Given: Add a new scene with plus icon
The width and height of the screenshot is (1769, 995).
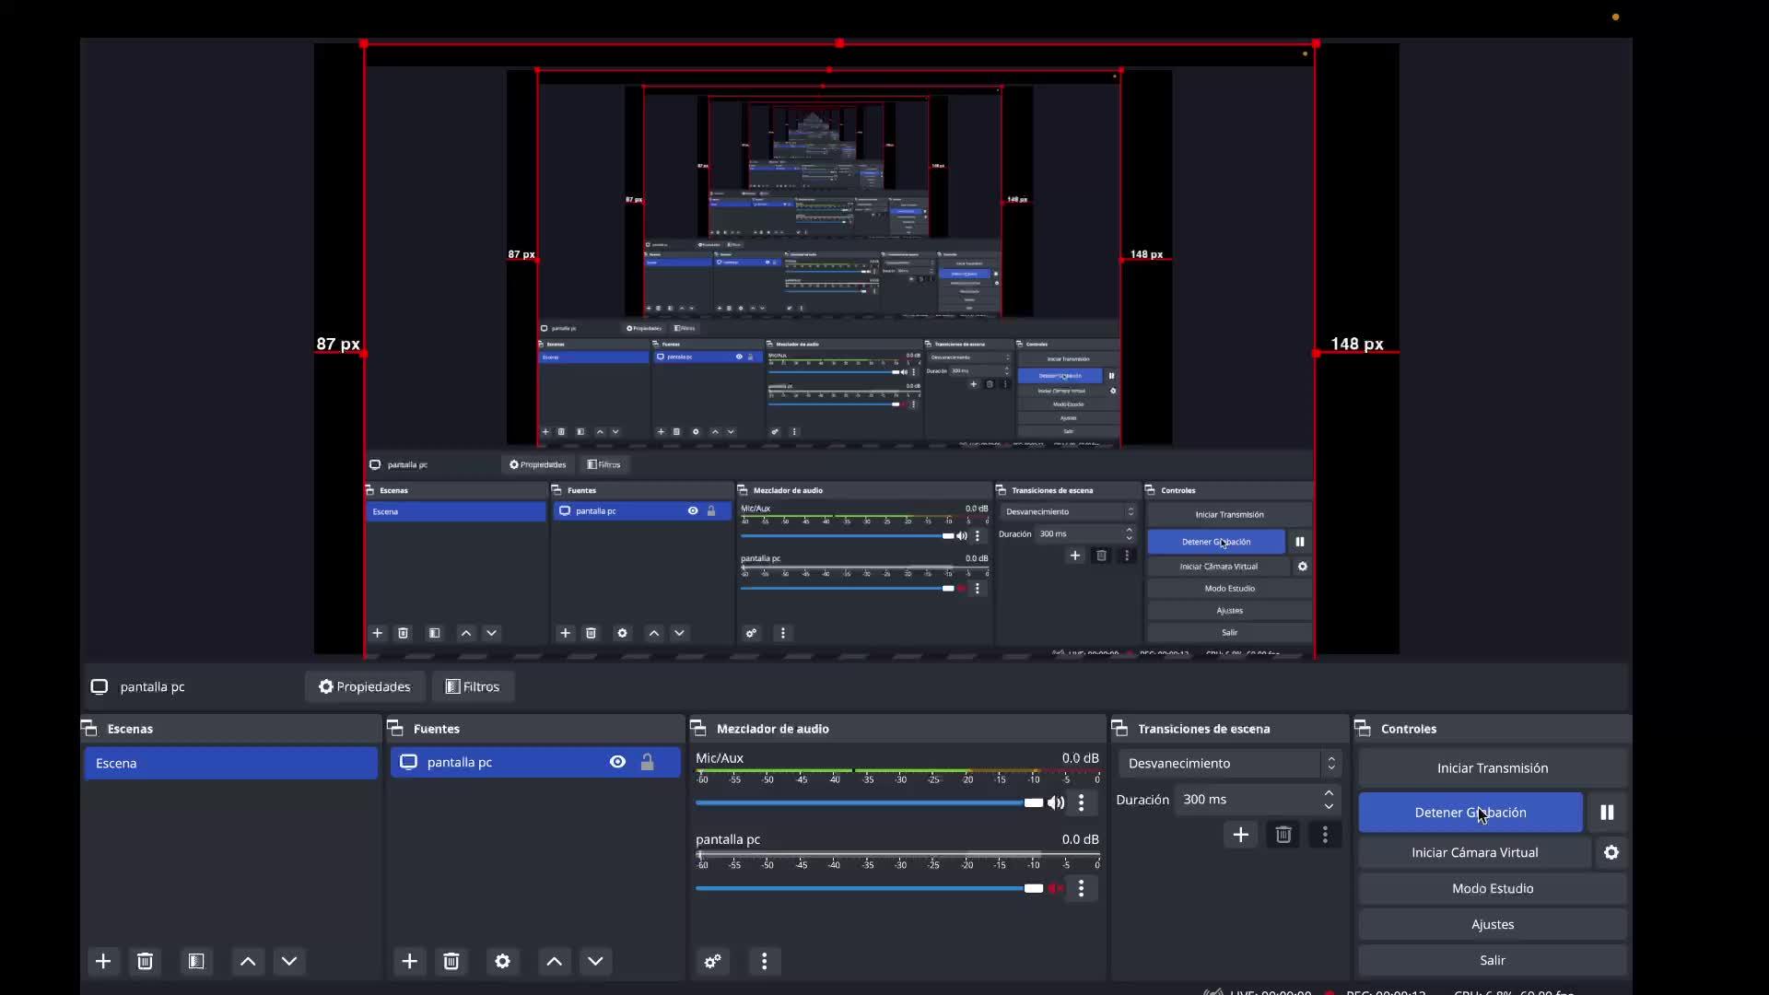Looking at the screenshot, I should click(103, 961).
